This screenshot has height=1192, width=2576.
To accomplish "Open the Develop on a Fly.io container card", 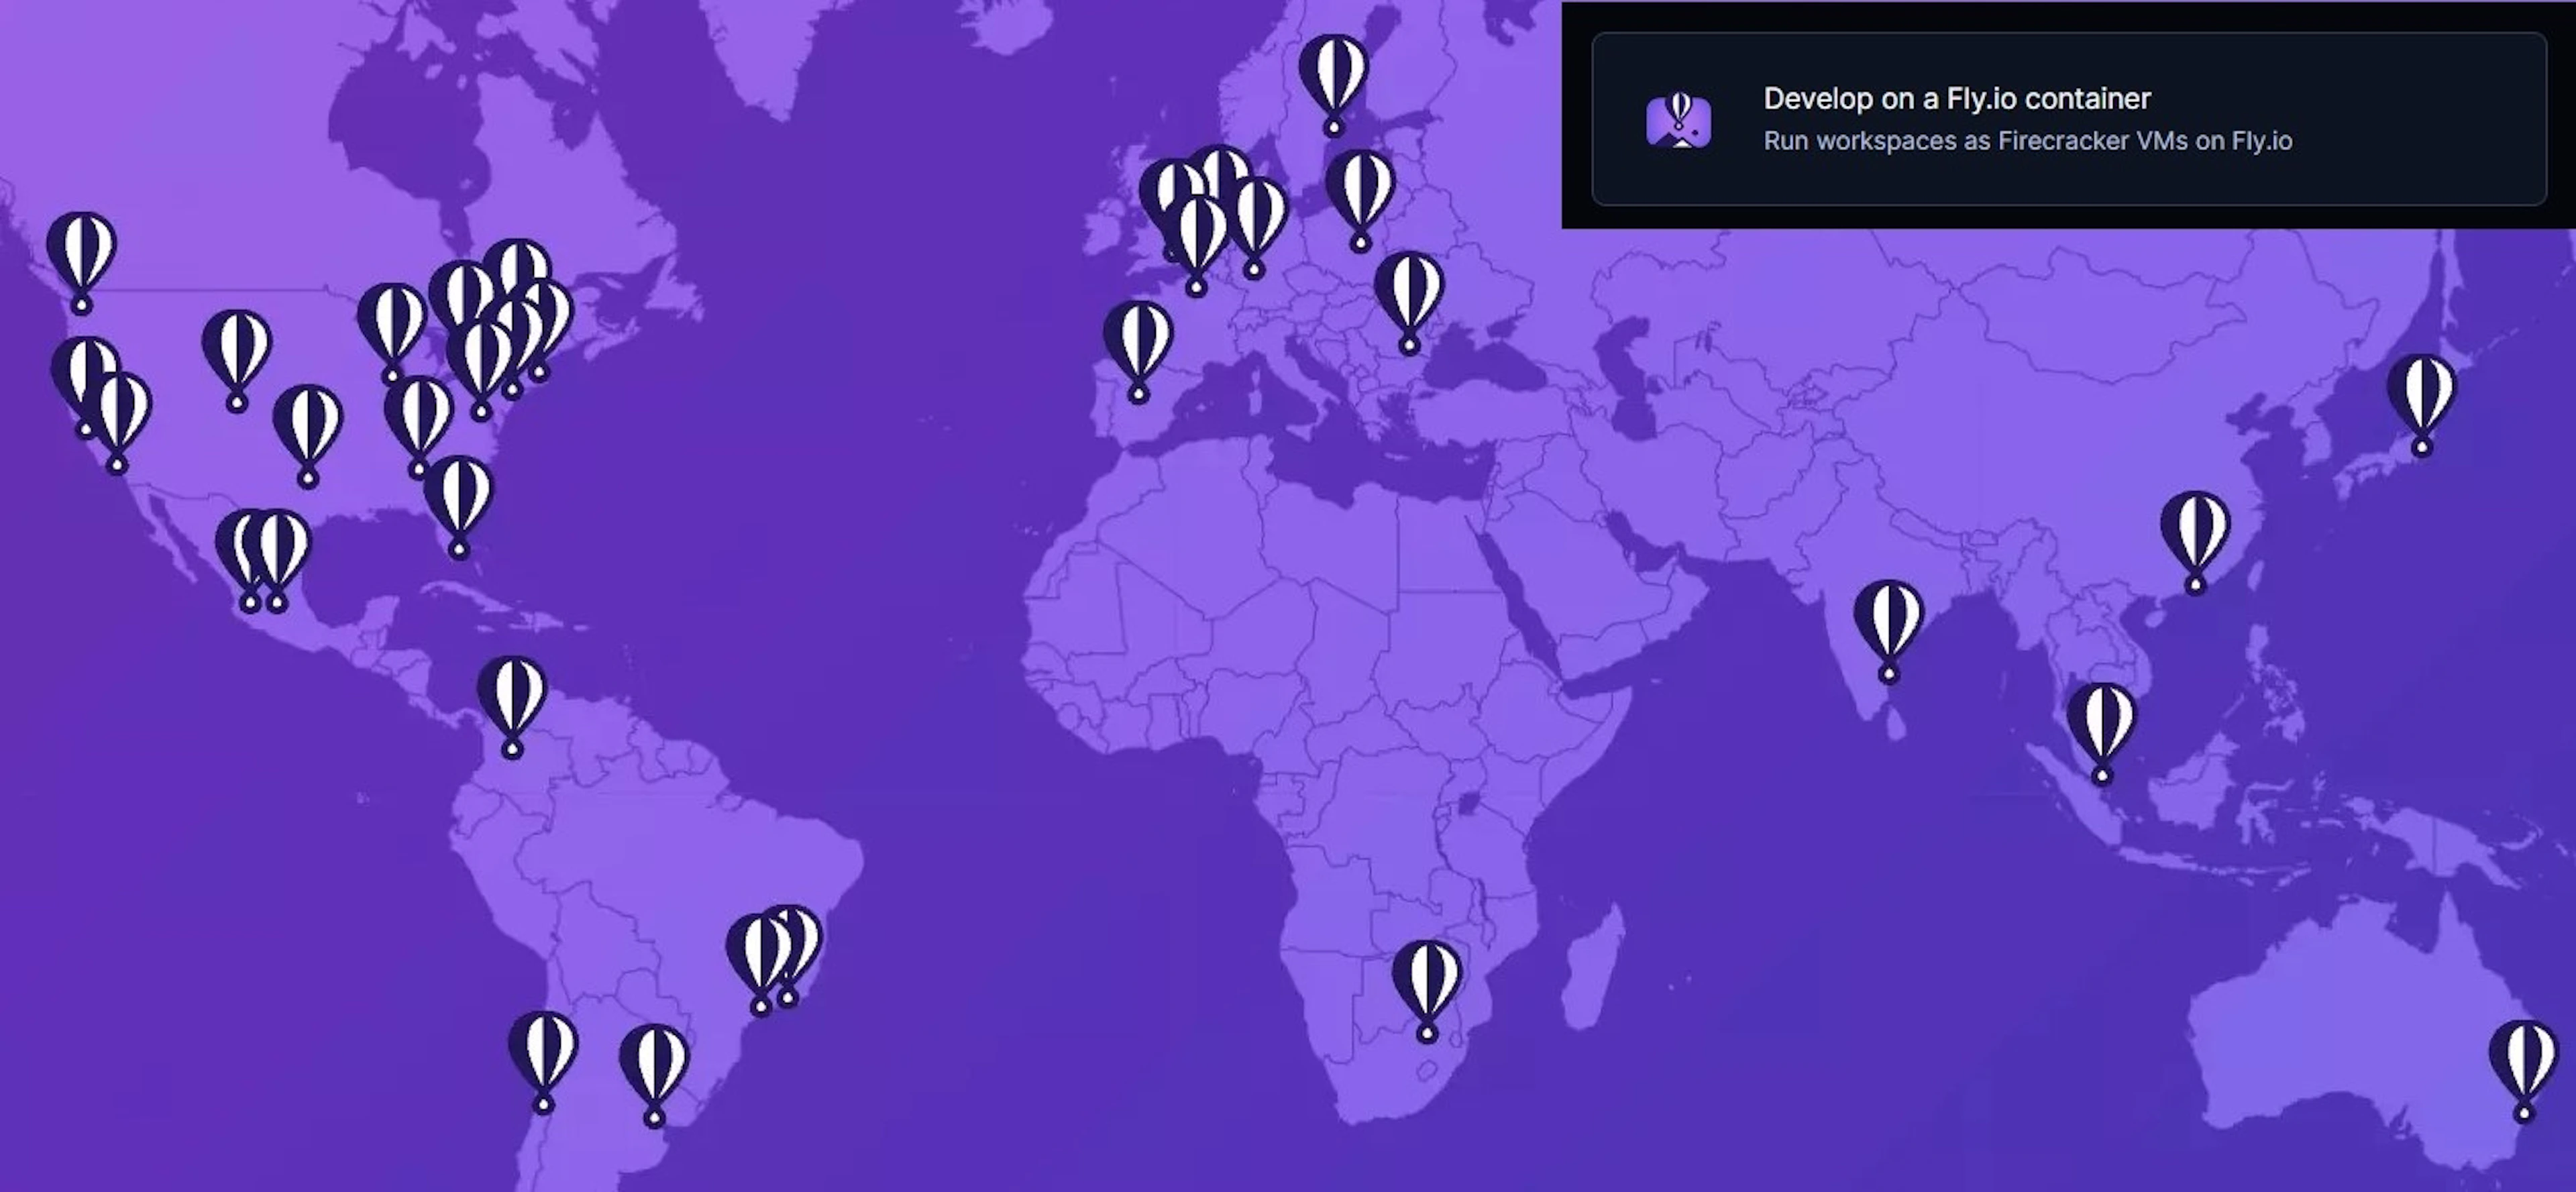I will [2068, 119].
